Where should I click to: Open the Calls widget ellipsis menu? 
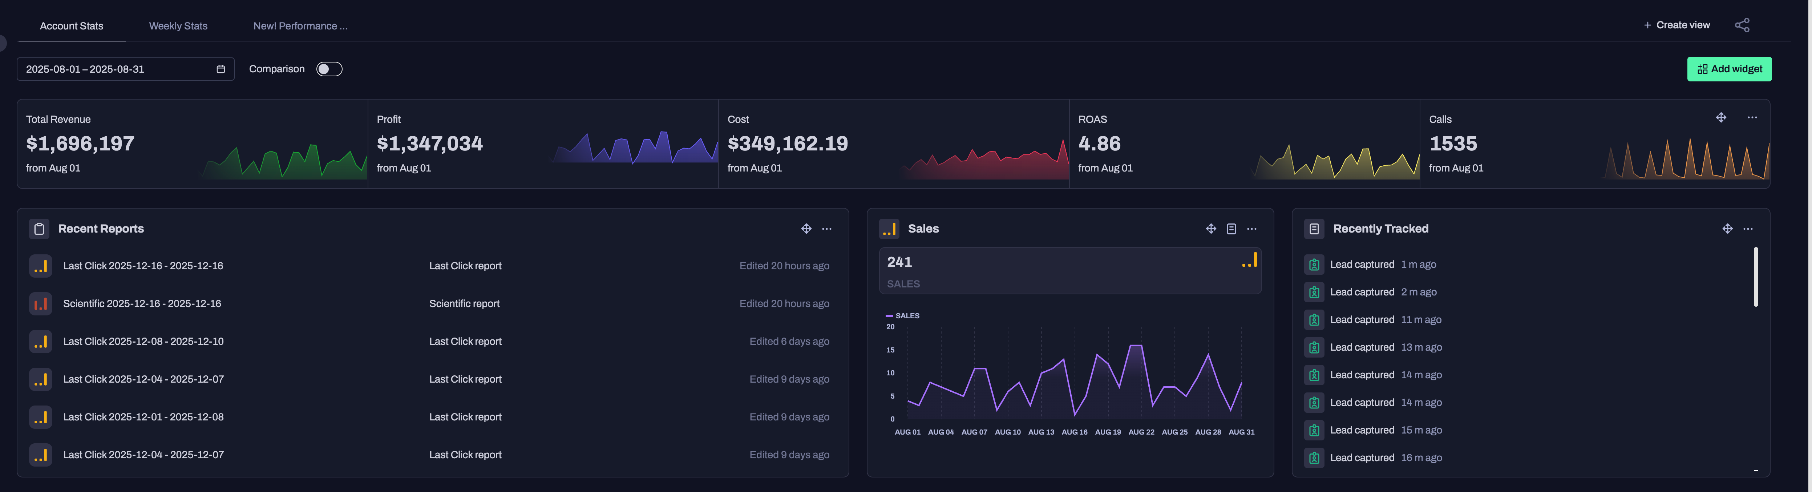[1752, 117]
